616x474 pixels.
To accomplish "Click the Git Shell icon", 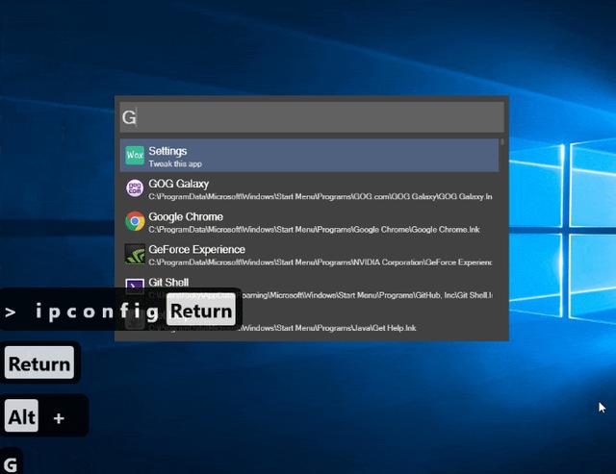I will click(x=135, y=285).
